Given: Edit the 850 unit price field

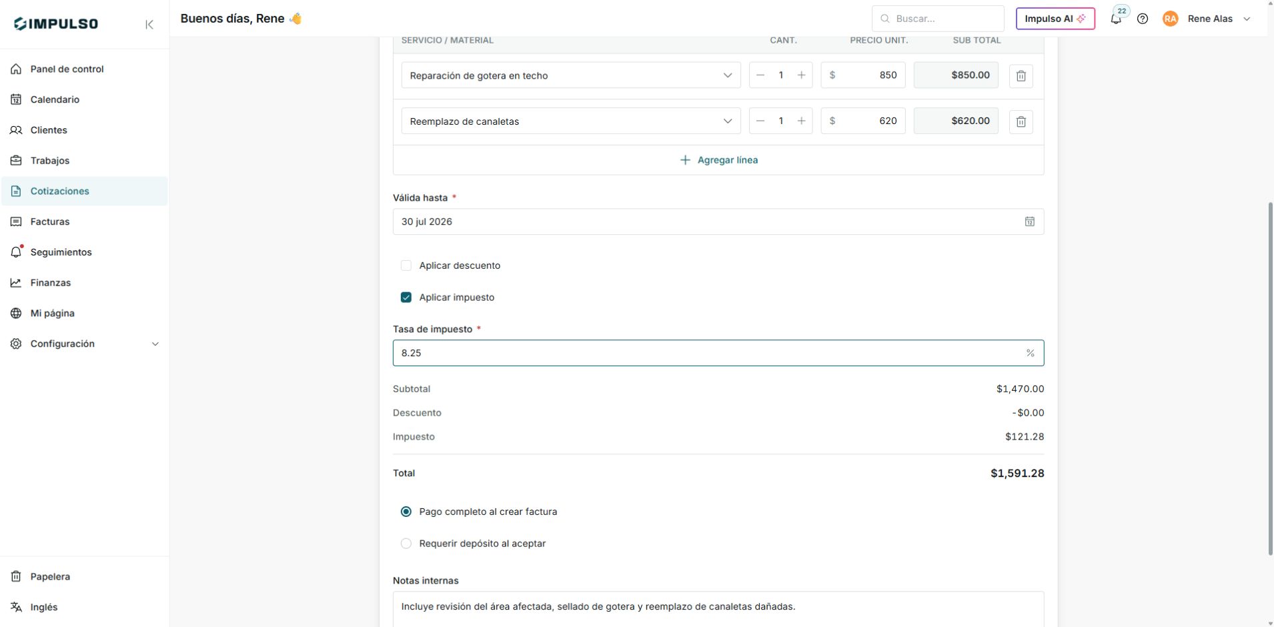Looking at the screenshot, I should (863, 75).
